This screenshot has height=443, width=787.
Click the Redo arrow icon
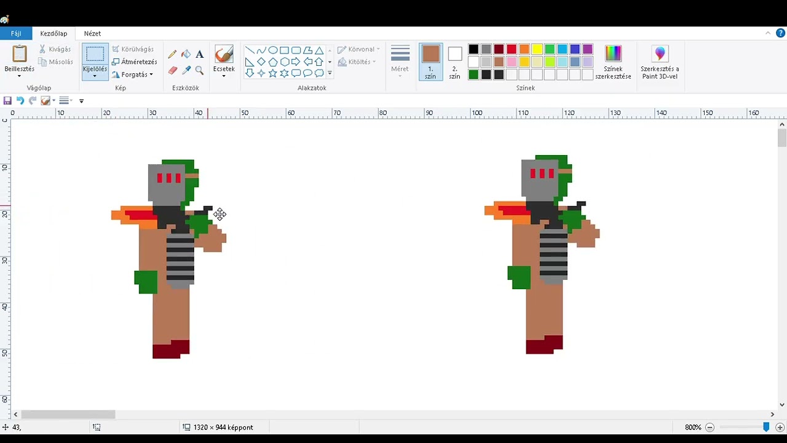(x=33, y=100)
